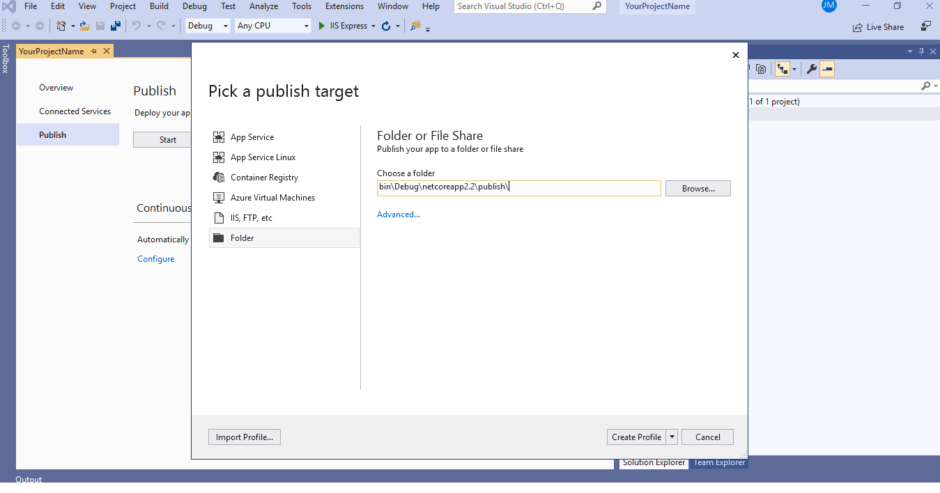This screenshot has width=940, height=493.
Task: Open the Create Profile dropdown arrow
Action: 672,437
